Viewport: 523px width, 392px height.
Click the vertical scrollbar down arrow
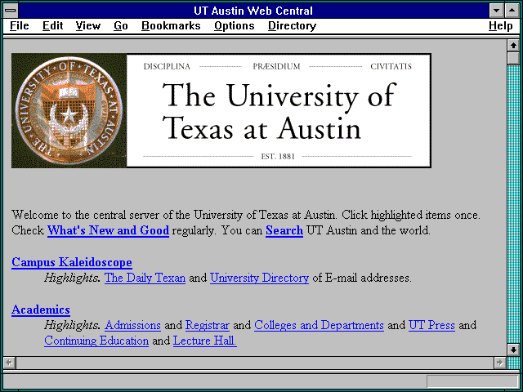coord(513,350)
